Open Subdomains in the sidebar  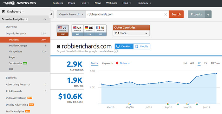[16, 63]
